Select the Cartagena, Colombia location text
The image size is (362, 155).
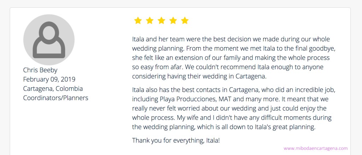coord(53,88)
